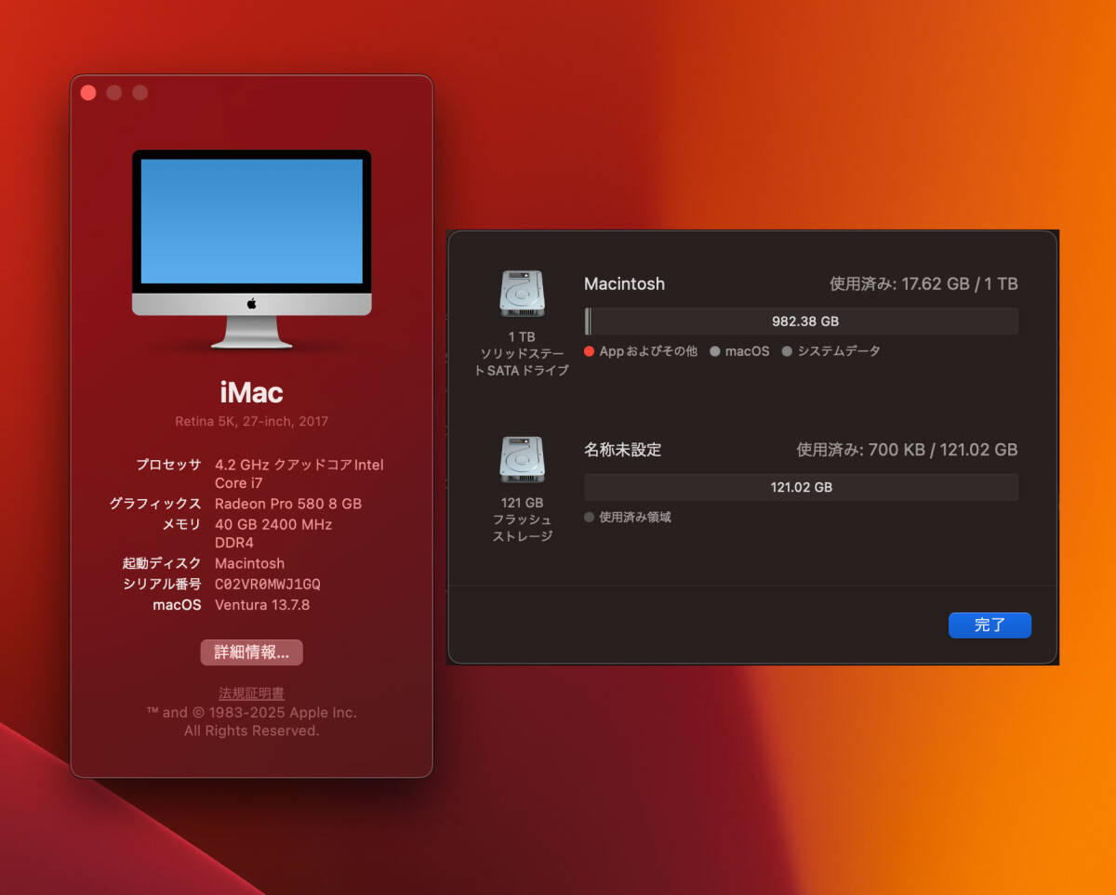Click the 使用済み領域 legend dot
The image size is (1116, 895).
pyautogui.click(x=590, y=517)
